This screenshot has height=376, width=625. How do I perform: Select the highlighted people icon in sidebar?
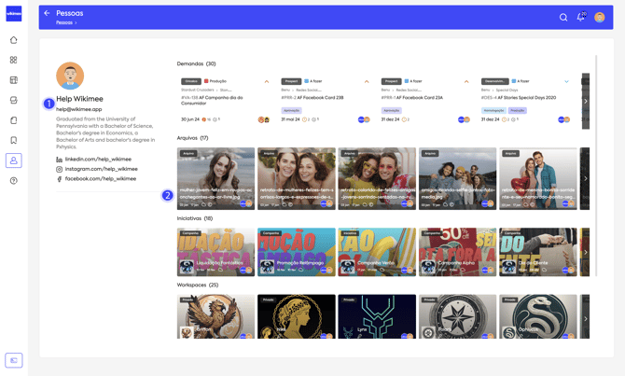pyautogui.click(x=14, y=160)
